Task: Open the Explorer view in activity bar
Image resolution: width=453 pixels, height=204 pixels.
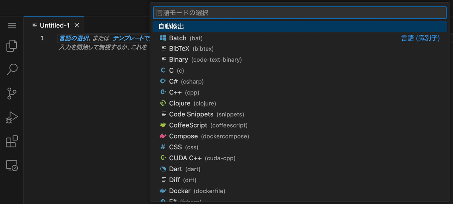Action: [x=12, y=46]
